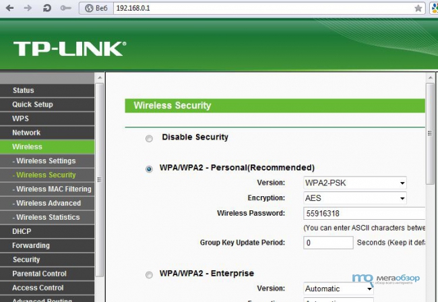Click the key icon in browser toolbar
Image resolution: width=438 pixels, height=302 pixels.
pos(65,8)
